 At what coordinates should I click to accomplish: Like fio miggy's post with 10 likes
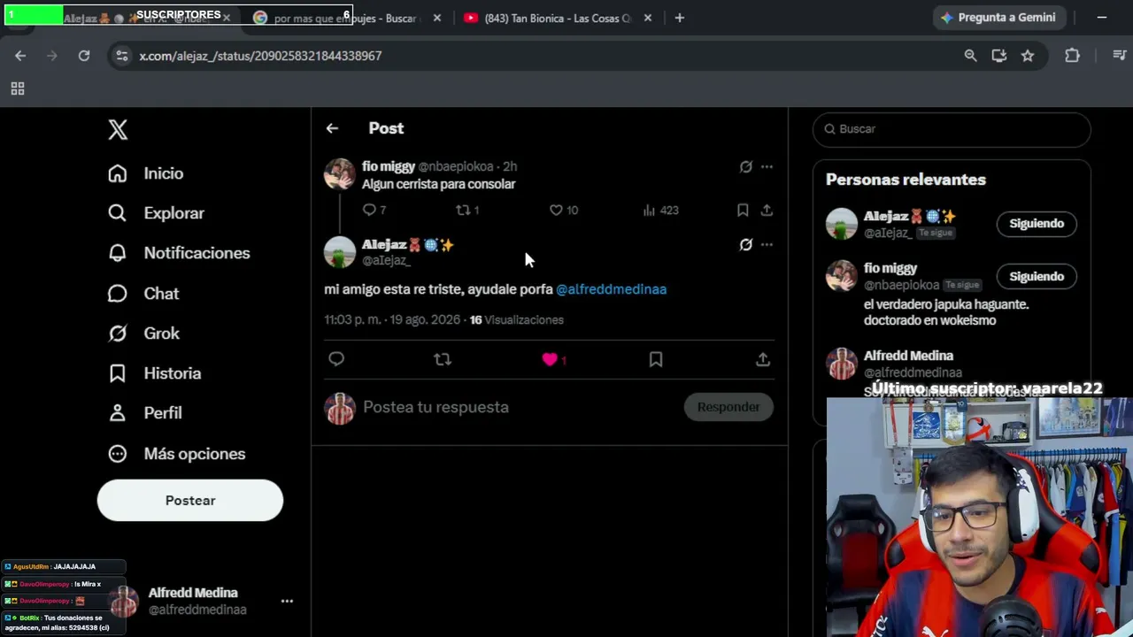(563, 211)
